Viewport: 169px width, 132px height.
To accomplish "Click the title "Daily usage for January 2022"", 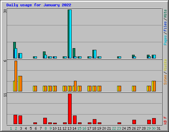I will 39,5.
